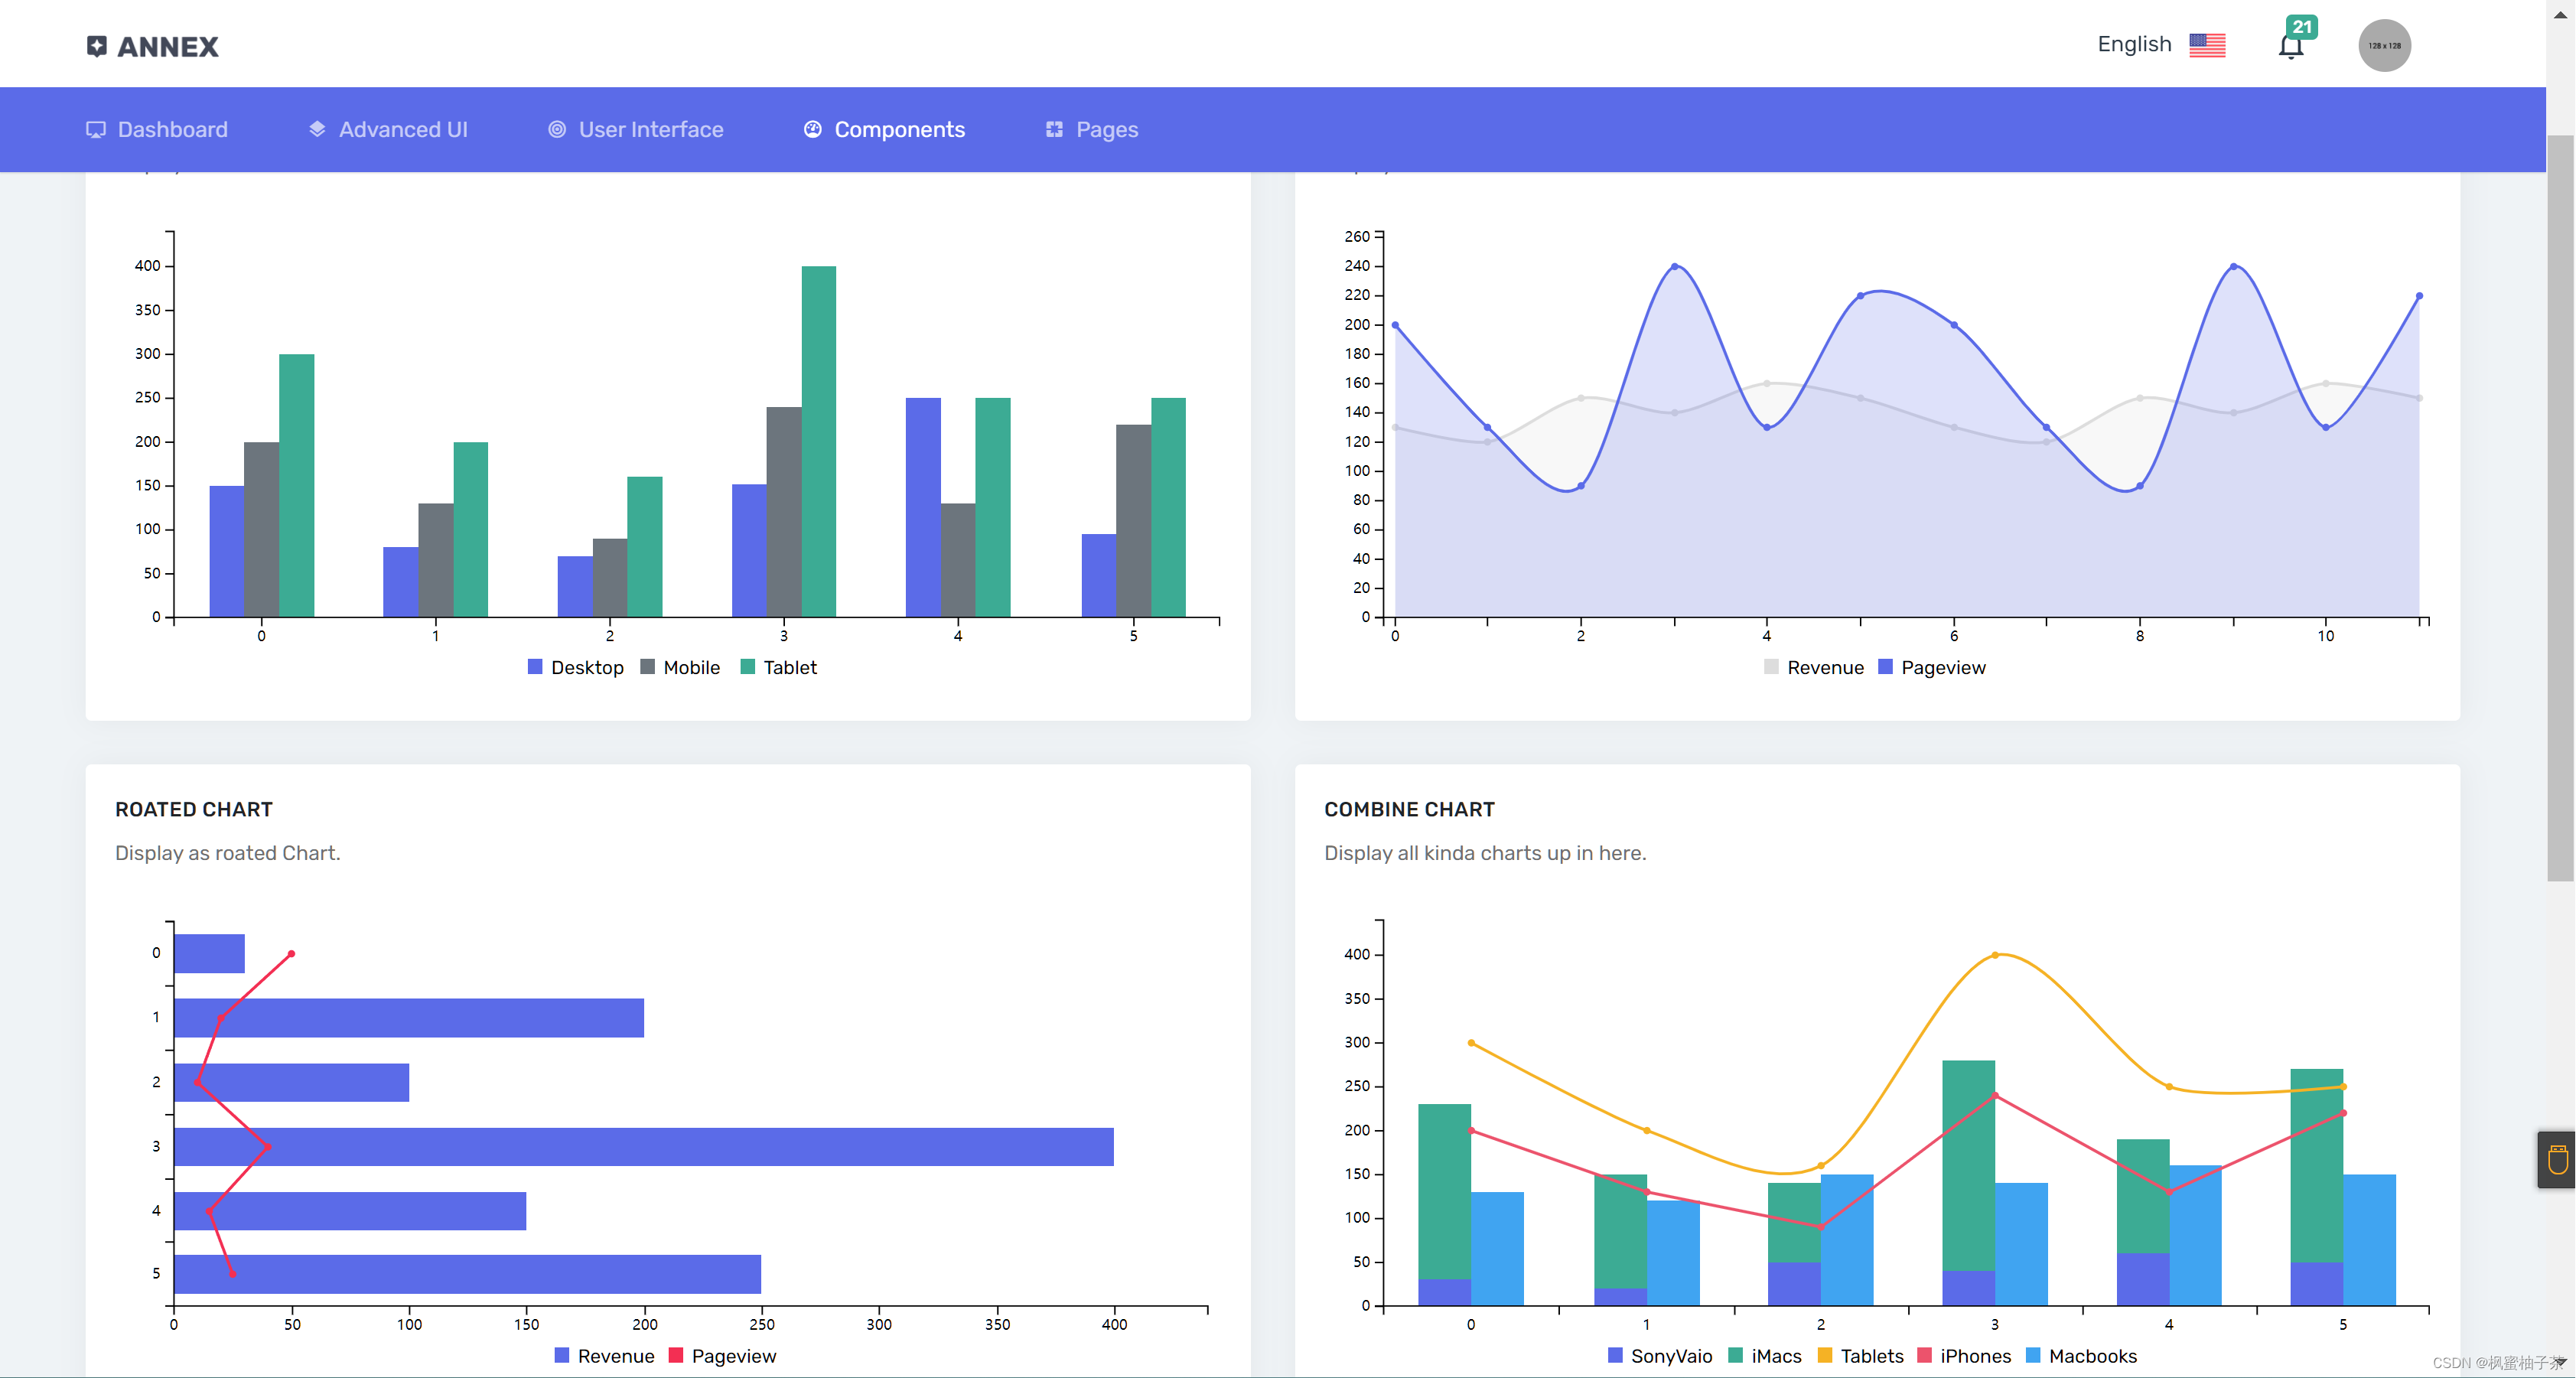This screenshot has height=1378, width=2576.
Task: Click the longest Revenue bar in row 3
Action: pos(644,1147)
